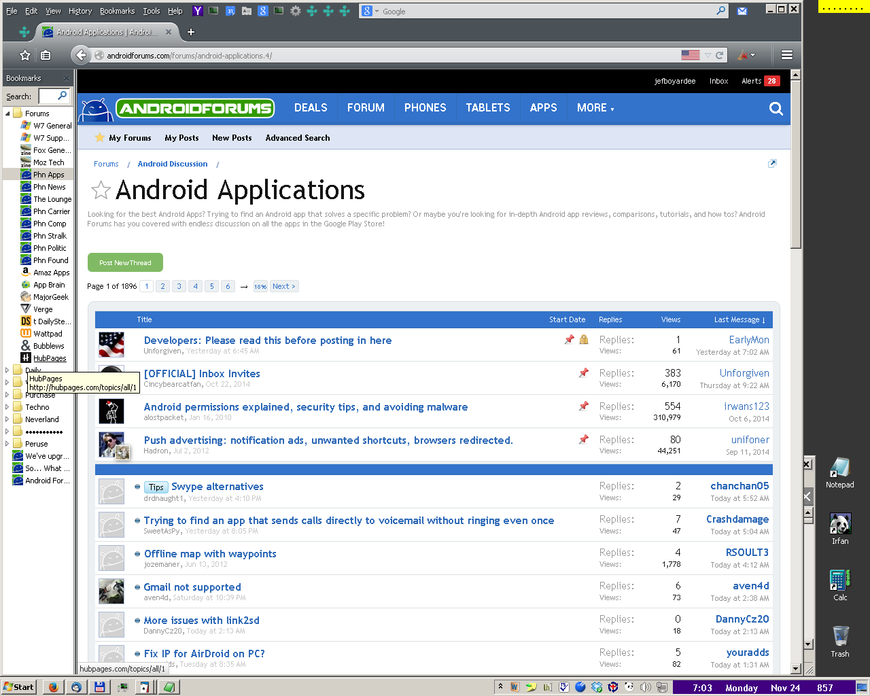Click the Firefox icon in taskbar
Viewport: 870px width, 696px height.
coord(54,687)
